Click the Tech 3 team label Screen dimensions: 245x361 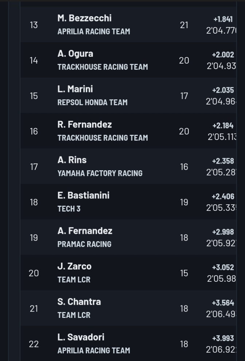69,209
